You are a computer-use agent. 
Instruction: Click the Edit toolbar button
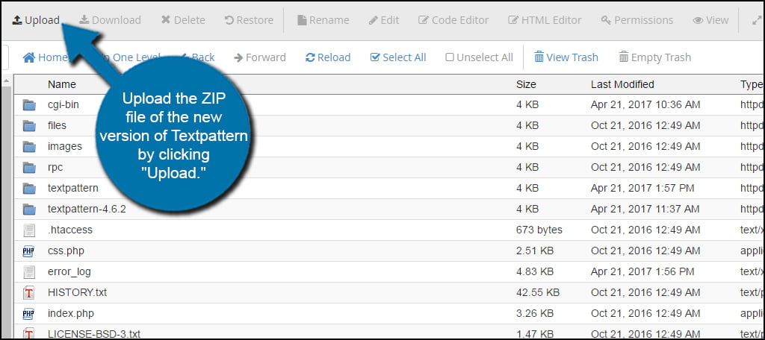click(x=383, y=20)
